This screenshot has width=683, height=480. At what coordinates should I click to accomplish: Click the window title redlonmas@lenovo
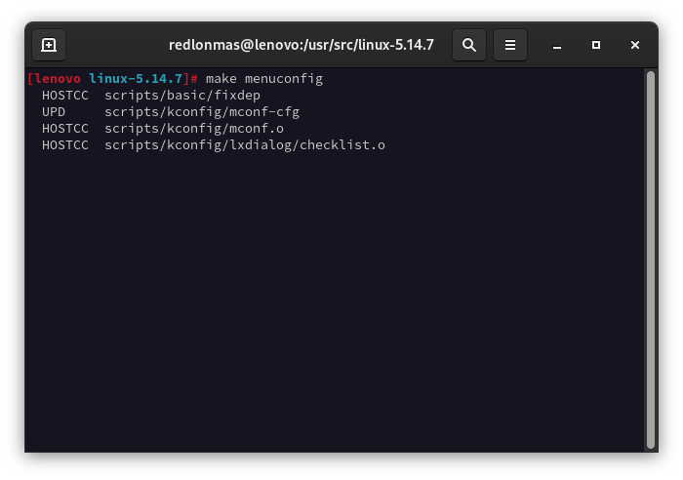301,45
